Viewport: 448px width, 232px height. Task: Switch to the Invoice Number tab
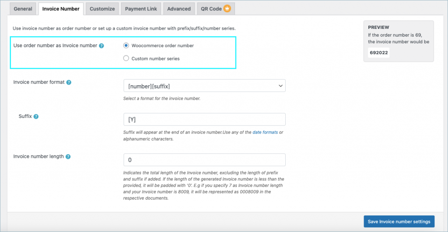point(61,9)
